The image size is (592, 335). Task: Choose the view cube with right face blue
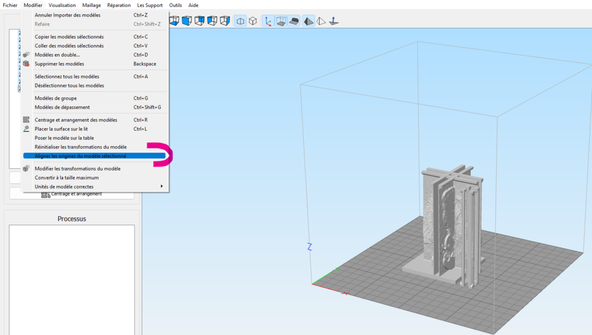(225, 21)
